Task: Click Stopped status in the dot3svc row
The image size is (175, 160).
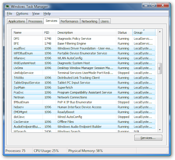Action: [x=123, y=117]
